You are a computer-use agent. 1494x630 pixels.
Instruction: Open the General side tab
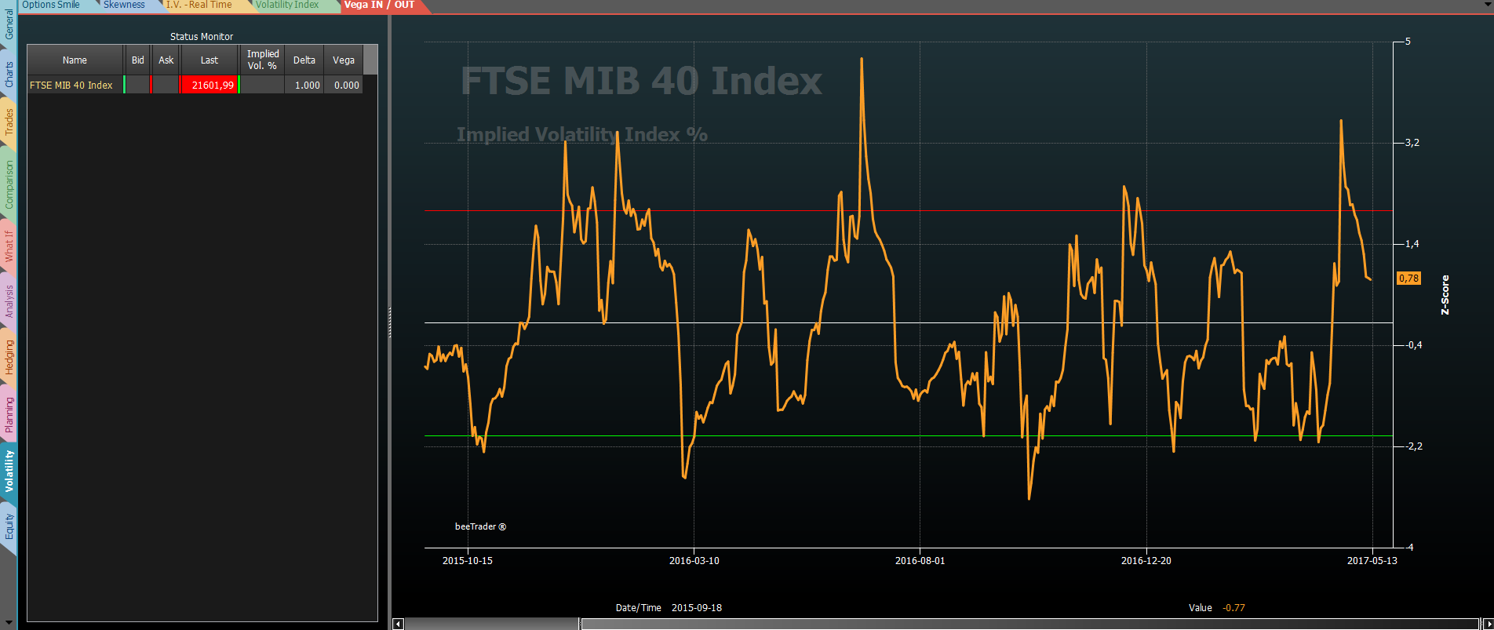[9, 24]
